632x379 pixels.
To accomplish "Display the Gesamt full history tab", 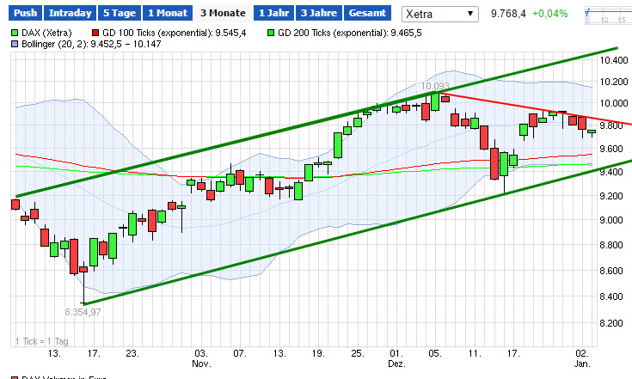I will pos(366,14).
